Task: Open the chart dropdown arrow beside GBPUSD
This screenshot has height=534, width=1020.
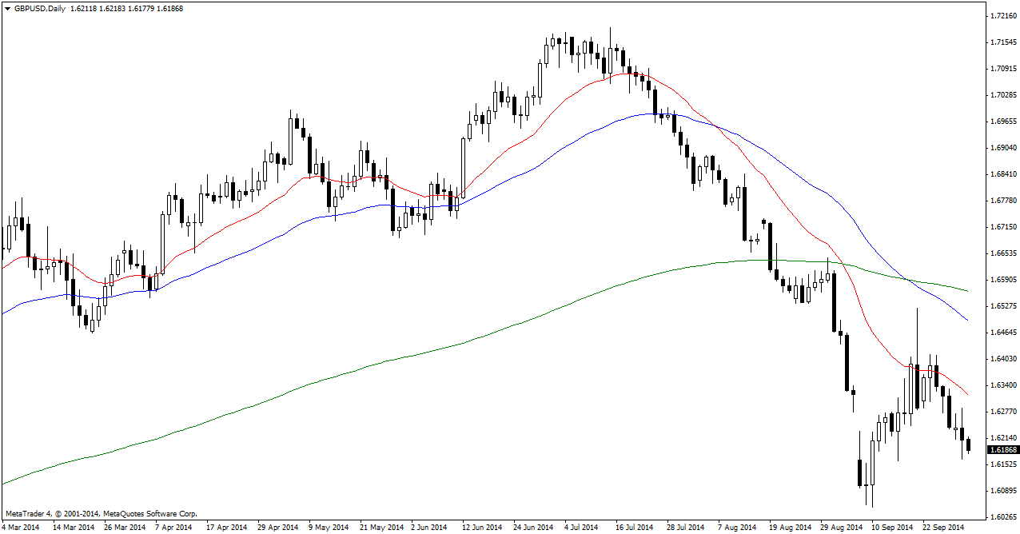Action: [7, 7]
